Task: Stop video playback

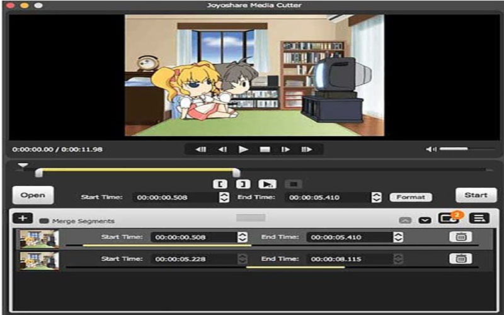Action: [x=265, y=149]
